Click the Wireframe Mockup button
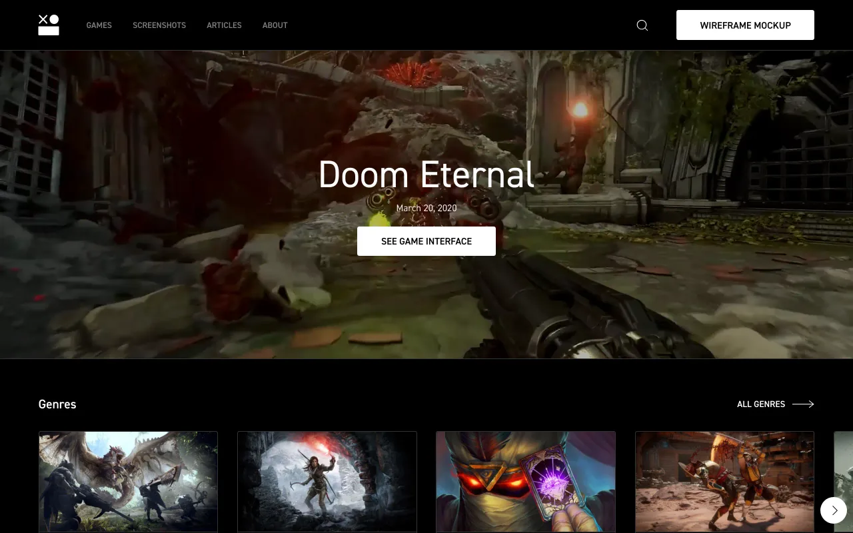This screenshot has width=853, height=533. tap(745, 25)
